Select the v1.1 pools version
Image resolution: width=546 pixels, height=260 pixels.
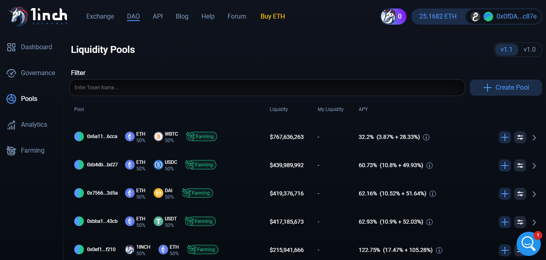506,50
